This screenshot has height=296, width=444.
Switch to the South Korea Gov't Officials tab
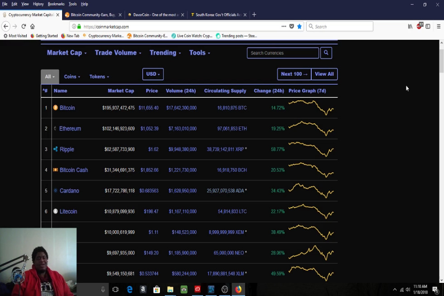pos(217,15)
